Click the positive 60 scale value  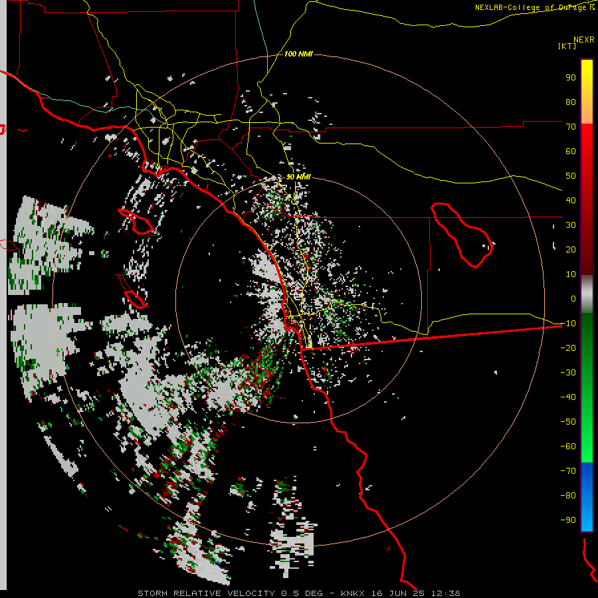(571, 151)
